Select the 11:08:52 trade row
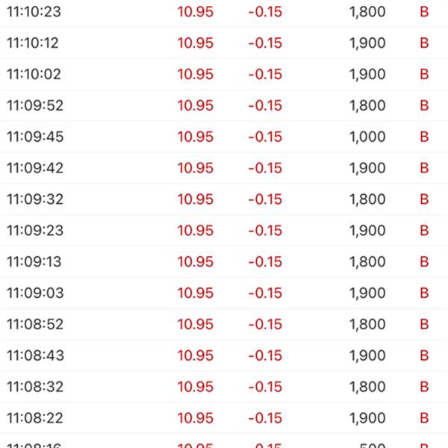 [x=224, y=325]
